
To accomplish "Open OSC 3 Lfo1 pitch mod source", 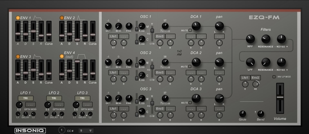I will 113,108.
